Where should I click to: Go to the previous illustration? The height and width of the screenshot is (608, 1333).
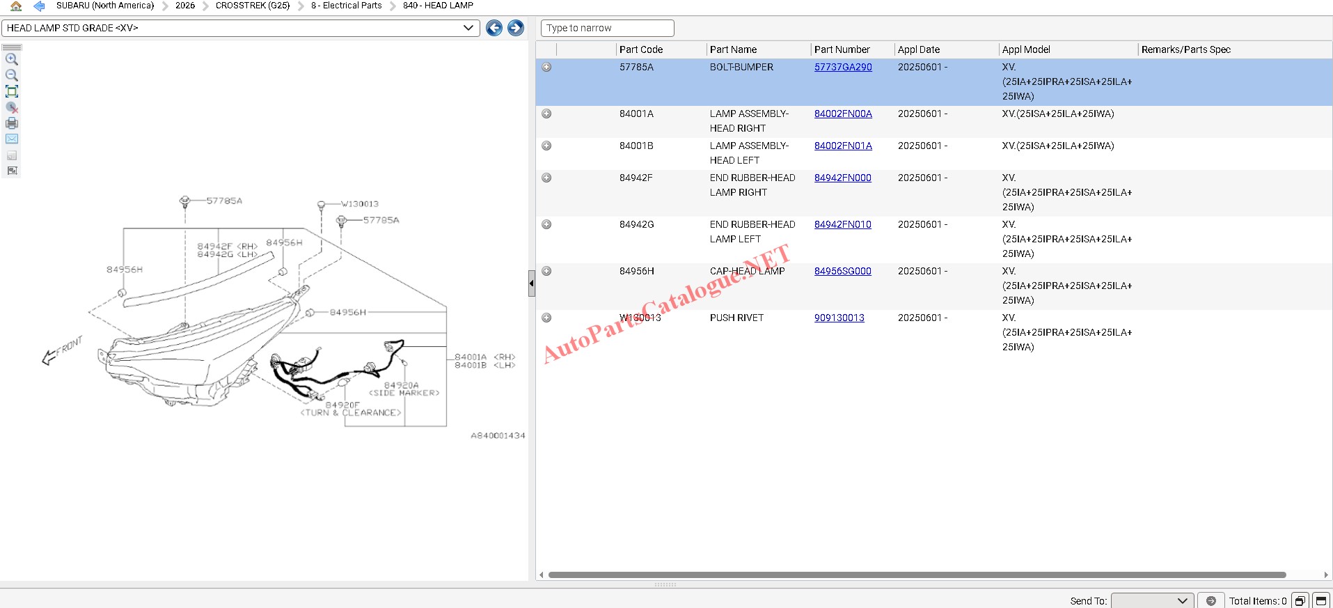click(x=494, y=28)
